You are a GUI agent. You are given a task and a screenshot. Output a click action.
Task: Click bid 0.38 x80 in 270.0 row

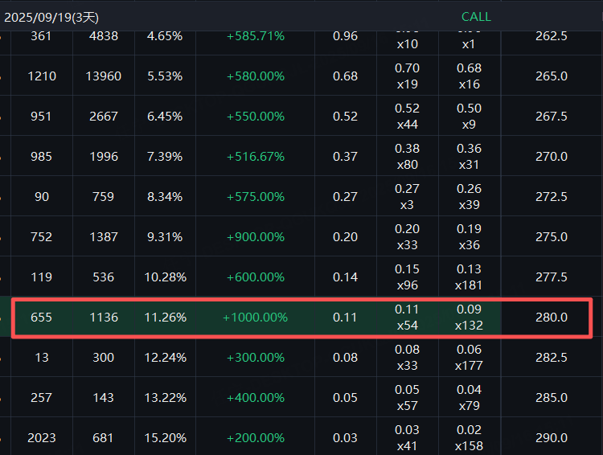coord(407,157)
